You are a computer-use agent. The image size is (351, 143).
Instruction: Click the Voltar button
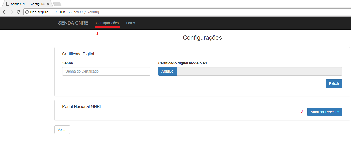tap(62, 130)
